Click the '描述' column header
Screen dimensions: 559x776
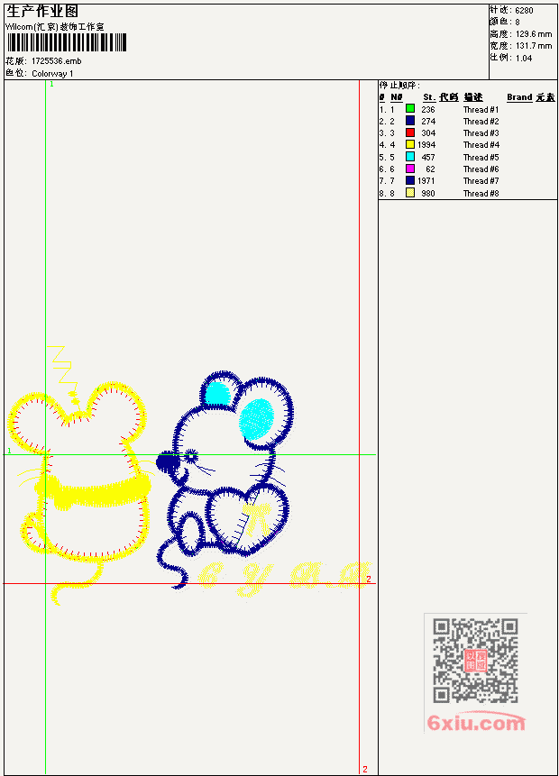(x=472, y=97)
